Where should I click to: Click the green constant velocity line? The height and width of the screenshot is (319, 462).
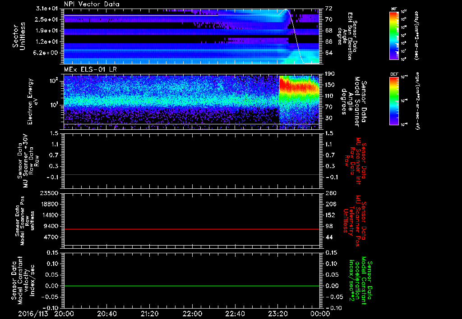192,286
